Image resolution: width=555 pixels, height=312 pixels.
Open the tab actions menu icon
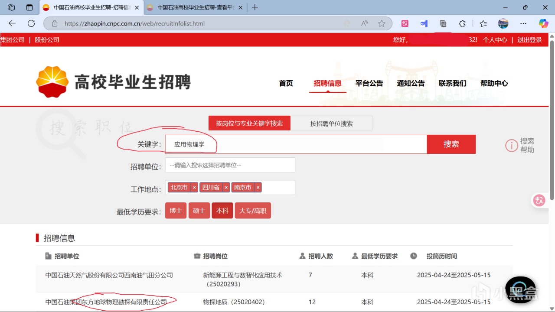(x=29, y=7)
